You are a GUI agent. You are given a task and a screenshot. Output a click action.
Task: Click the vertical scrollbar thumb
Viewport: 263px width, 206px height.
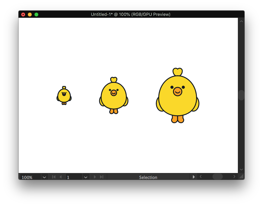click(x=241, y=95)
